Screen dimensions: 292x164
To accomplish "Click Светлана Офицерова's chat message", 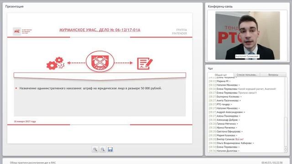I will [x=225, y=132].
